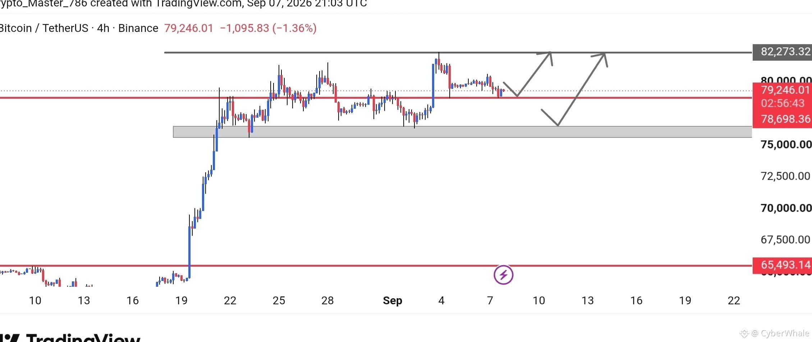Click the Bitcoin / TetherUS symbol title
Screen dimensions: 812x342
click(44, 28)
